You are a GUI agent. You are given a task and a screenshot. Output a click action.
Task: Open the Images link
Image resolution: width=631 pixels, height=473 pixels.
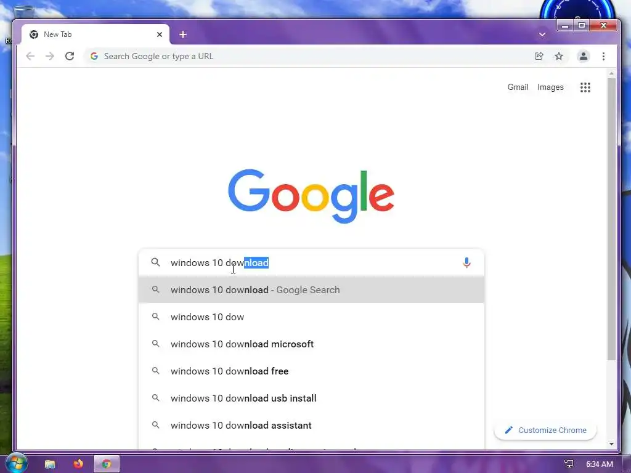(x=550, y=87)
